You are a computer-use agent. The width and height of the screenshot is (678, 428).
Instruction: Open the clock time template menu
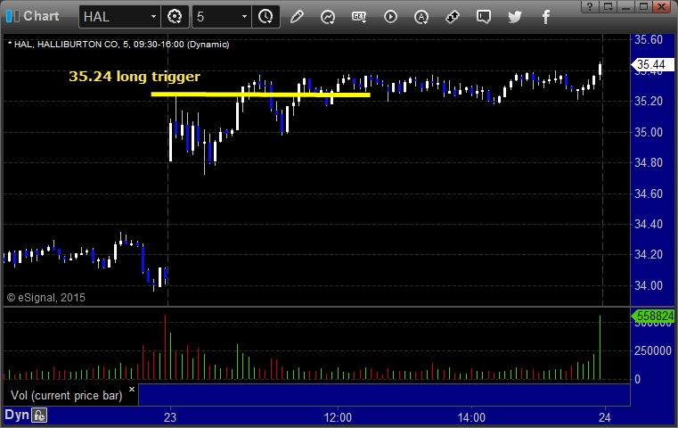tap(265, 17)
